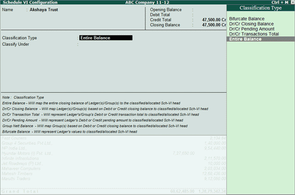Viewport: 295px width, 195px height.
Task: Close the Schedule VI Configuration screen
Action: pyautogui.click(x=293, y=2)
